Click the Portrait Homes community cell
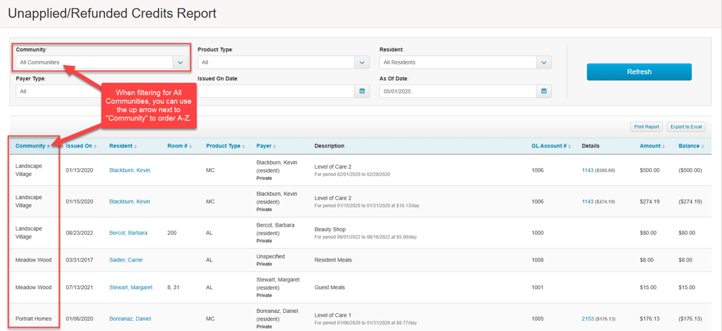 (34, 319)
